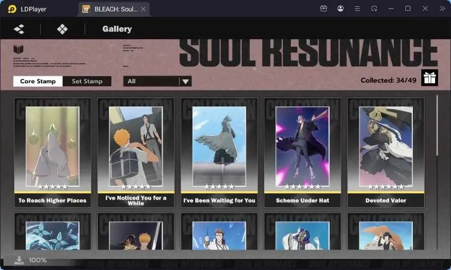Open the All filter dropdown
Image resolution: width=451 pixels, height=270 pixels.
(x=157, y=81)
